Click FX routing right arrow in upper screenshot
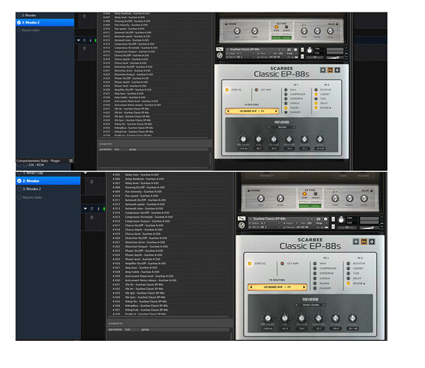 pos(276,111)
